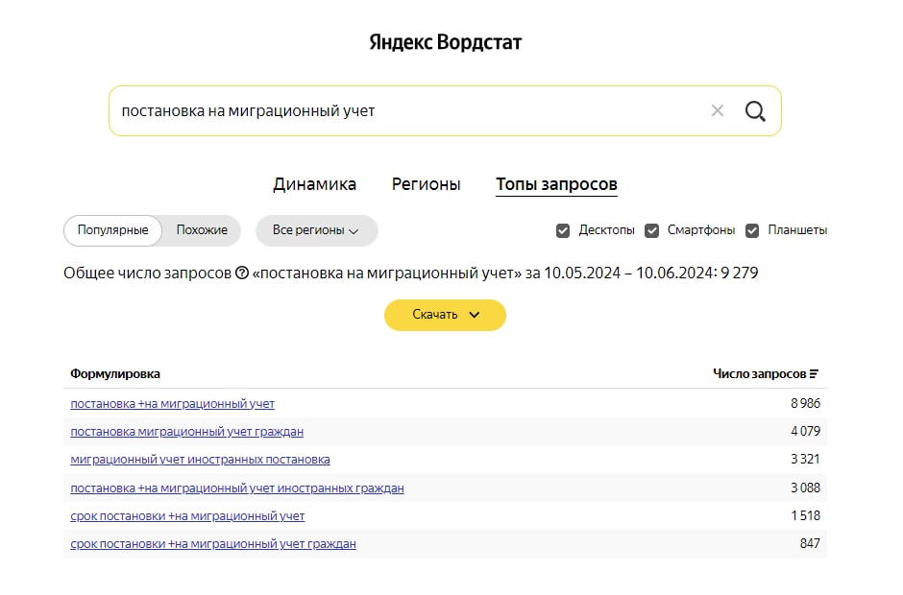Open the Все регионы dropdown
This screenshot has height=595, width=903.
click(316, 230)
